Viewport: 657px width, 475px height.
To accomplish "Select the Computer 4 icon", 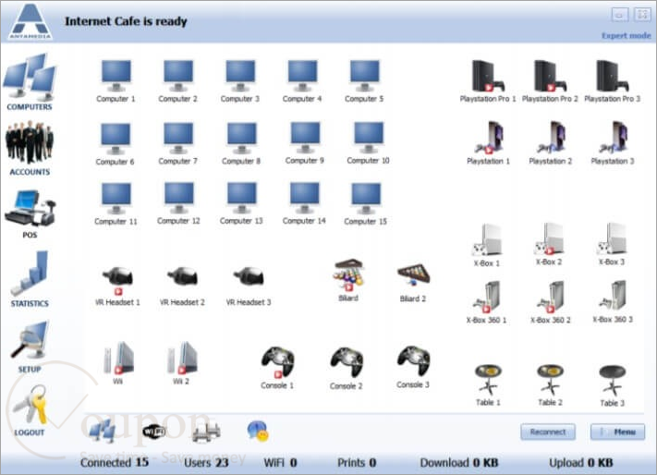I will click(x=302, y=76).
